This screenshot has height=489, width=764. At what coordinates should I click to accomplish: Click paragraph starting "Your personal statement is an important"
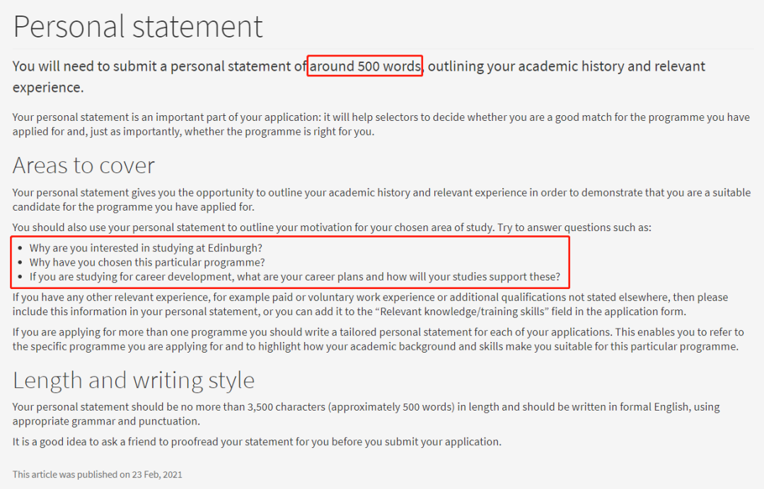[381, 124]
